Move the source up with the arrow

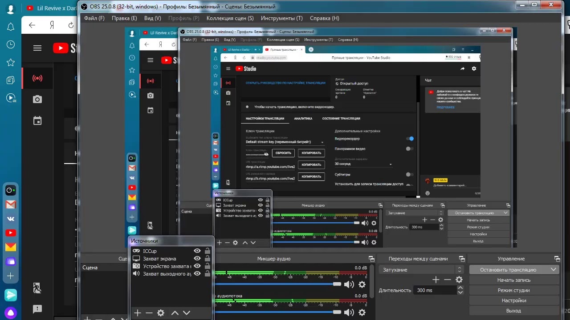(x=175, y=313)
